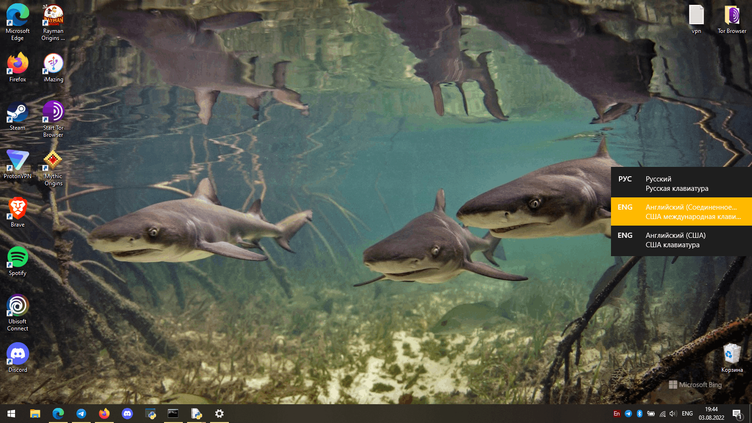Select Английский (Соединенное…) international keyboard layout
Viewport: 752px width, 423px height.
681,211
